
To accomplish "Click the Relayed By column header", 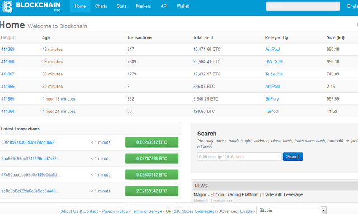I will click(x=276, y=37).
